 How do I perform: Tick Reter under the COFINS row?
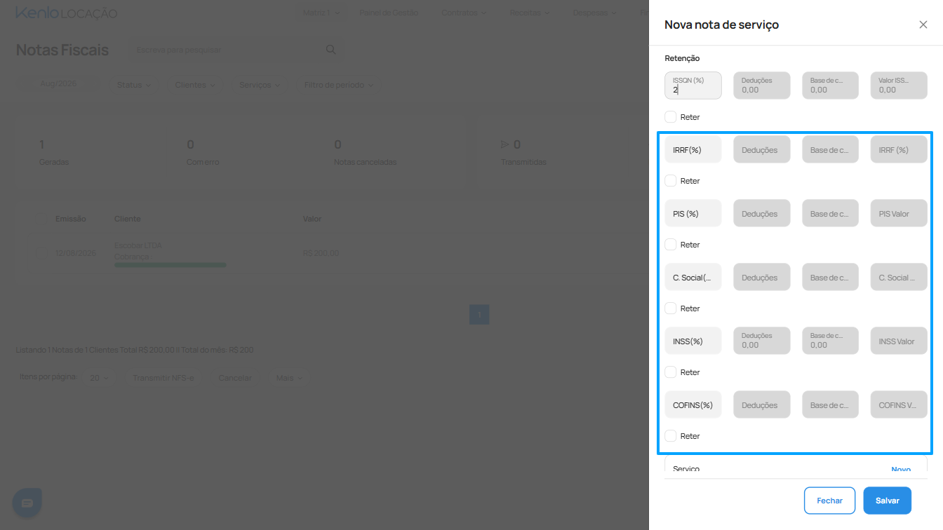point(671,436)
